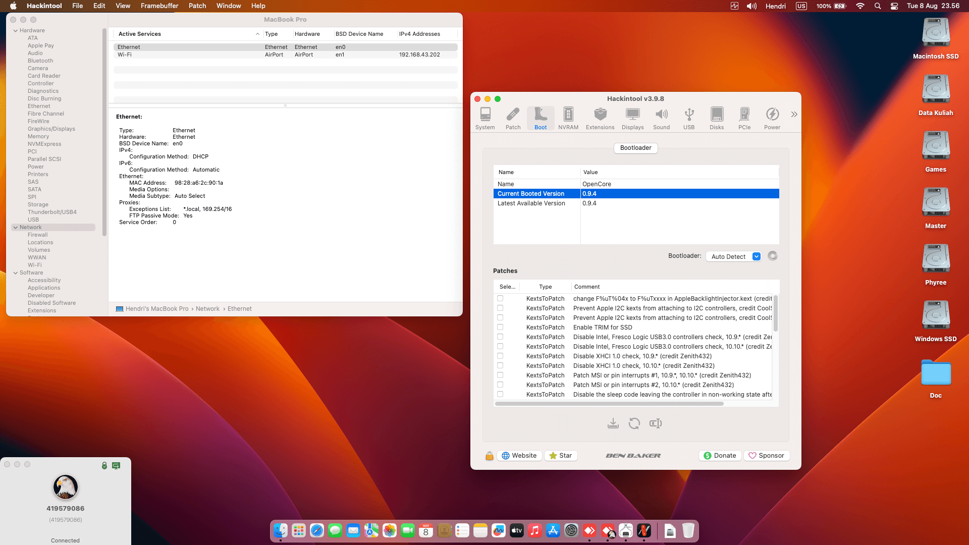969x545 pixels.
Task: Open the Framebuffer menu
Action: coord(159,6)
